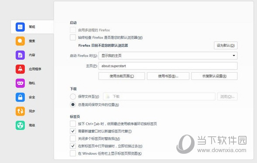Enable always check default browser checkbox
This screenshot has width=257, height=163.
point(73,38)
